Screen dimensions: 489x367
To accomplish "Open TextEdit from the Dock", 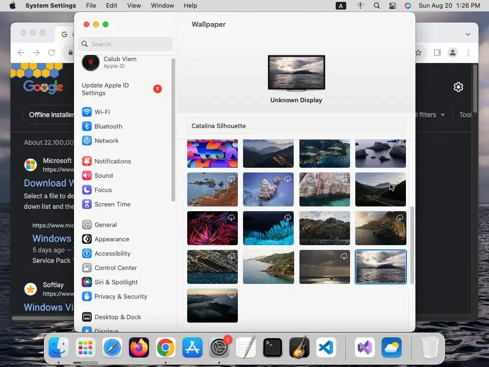I will coord(246,347).
